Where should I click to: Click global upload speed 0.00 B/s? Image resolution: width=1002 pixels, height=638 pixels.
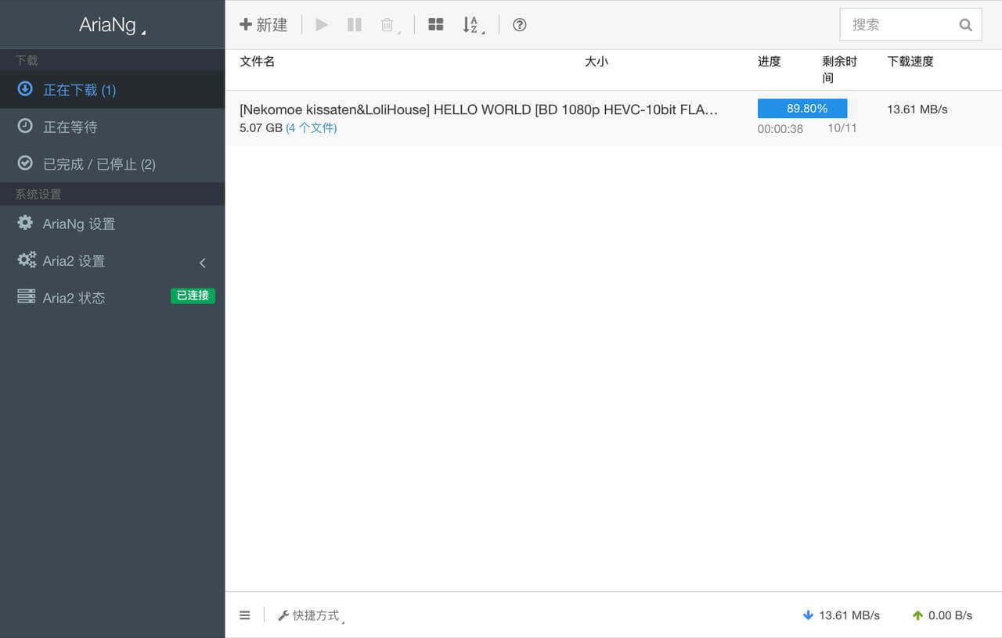point(950,615)
